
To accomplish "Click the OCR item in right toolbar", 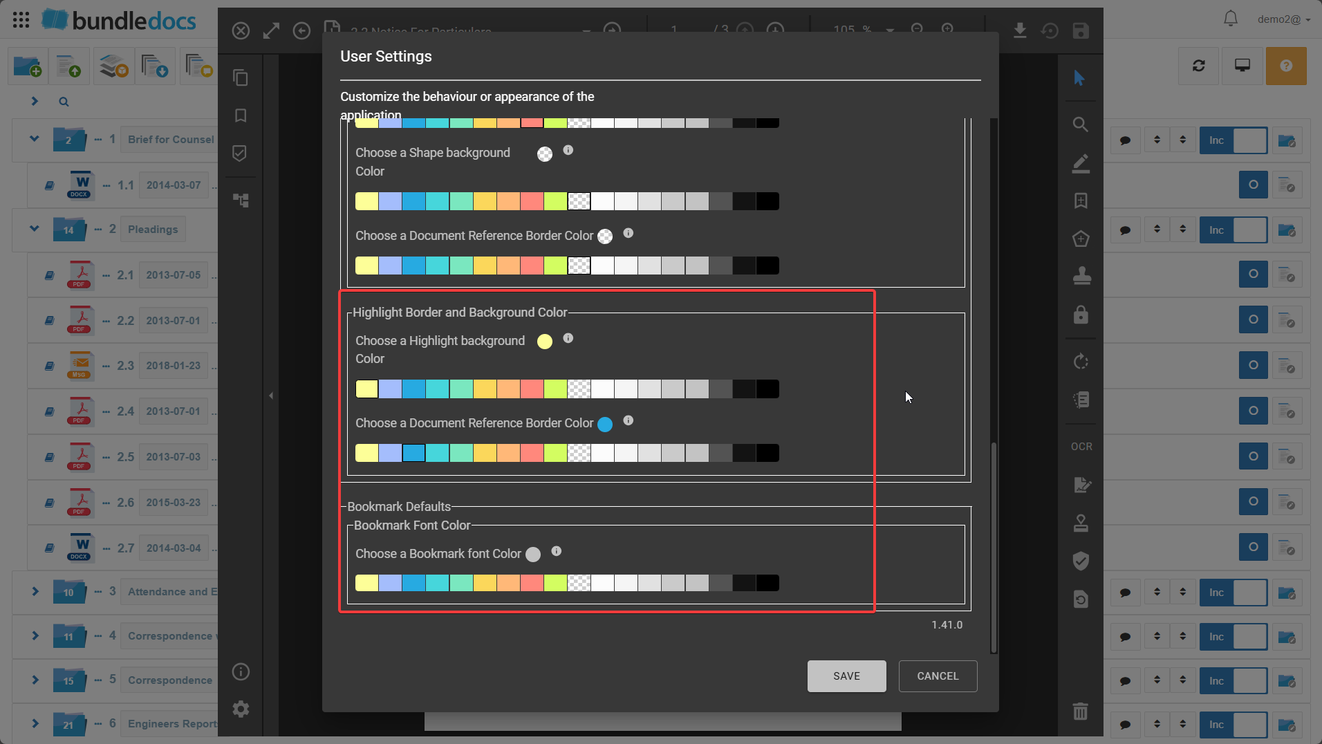I will click(x=1081, y=447).
